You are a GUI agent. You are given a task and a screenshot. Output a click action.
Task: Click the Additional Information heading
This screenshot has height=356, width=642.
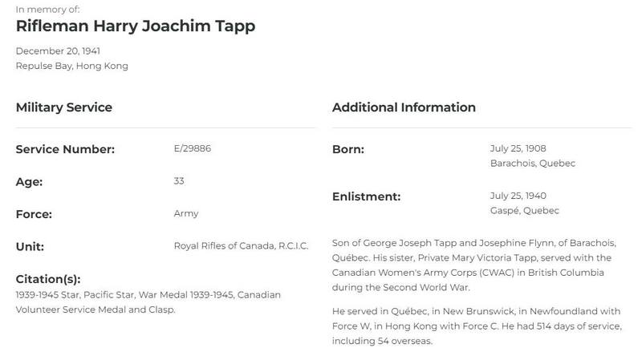[404, 107]
